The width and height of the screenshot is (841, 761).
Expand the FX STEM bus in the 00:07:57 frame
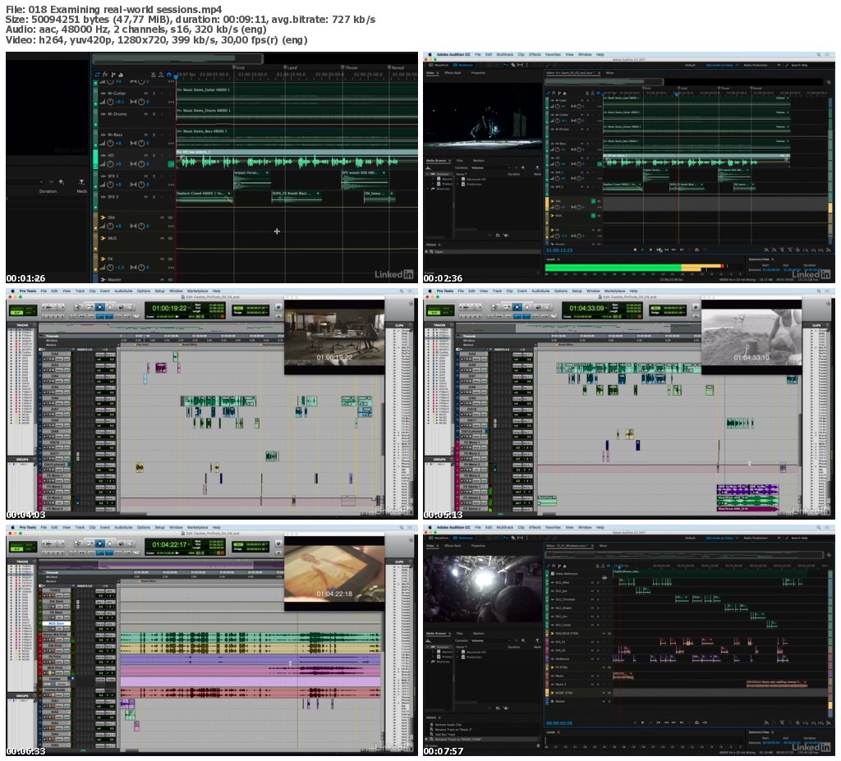pos(553,667)
